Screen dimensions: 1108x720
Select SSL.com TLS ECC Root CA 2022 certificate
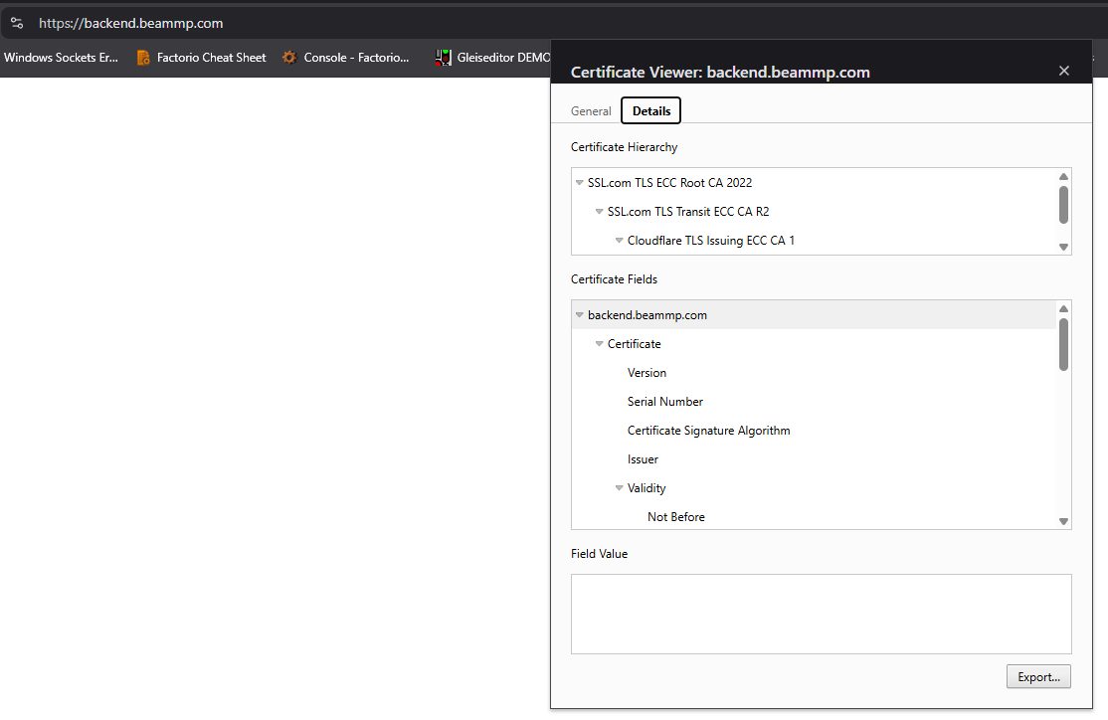(x=670, y=183)
